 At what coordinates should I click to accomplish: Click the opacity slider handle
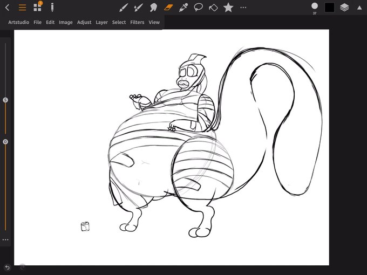click(5, 142)
